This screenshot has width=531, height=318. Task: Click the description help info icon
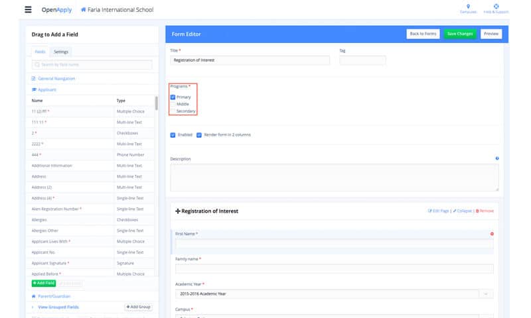pyautogui.click(x=496, y=158)
